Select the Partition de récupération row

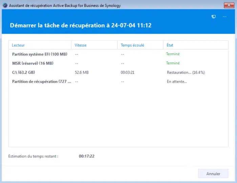pyautogui.click(x=118, y=81)
